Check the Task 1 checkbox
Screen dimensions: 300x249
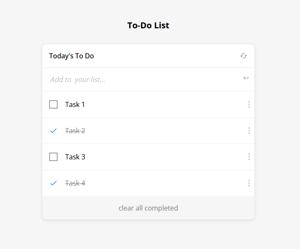[x=53, y=104]
